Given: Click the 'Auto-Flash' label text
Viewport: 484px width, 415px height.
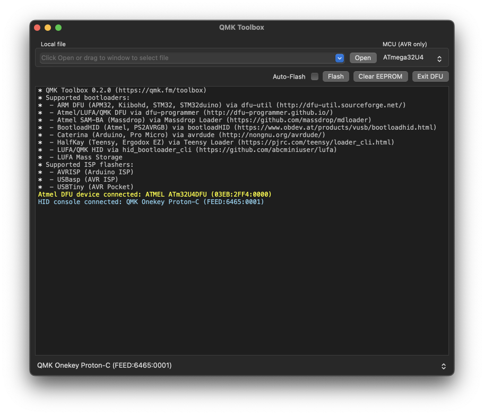Looking at the screenshot, I should pos(289,77).
